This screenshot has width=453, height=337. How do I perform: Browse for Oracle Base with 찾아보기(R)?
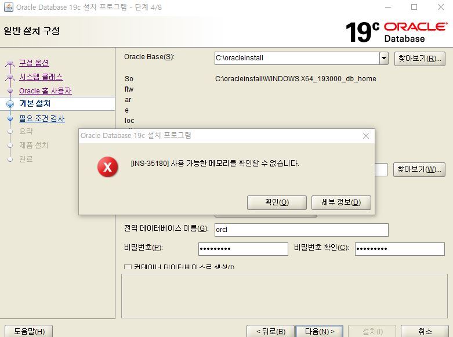tap(420, 59)
